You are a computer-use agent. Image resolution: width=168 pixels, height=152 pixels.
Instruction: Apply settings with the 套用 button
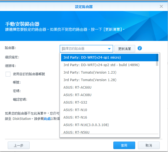tap(124, 145)
